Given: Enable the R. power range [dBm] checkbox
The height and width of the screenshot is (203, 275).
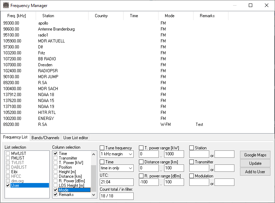Looking at the screenshot, I should 141,176.
